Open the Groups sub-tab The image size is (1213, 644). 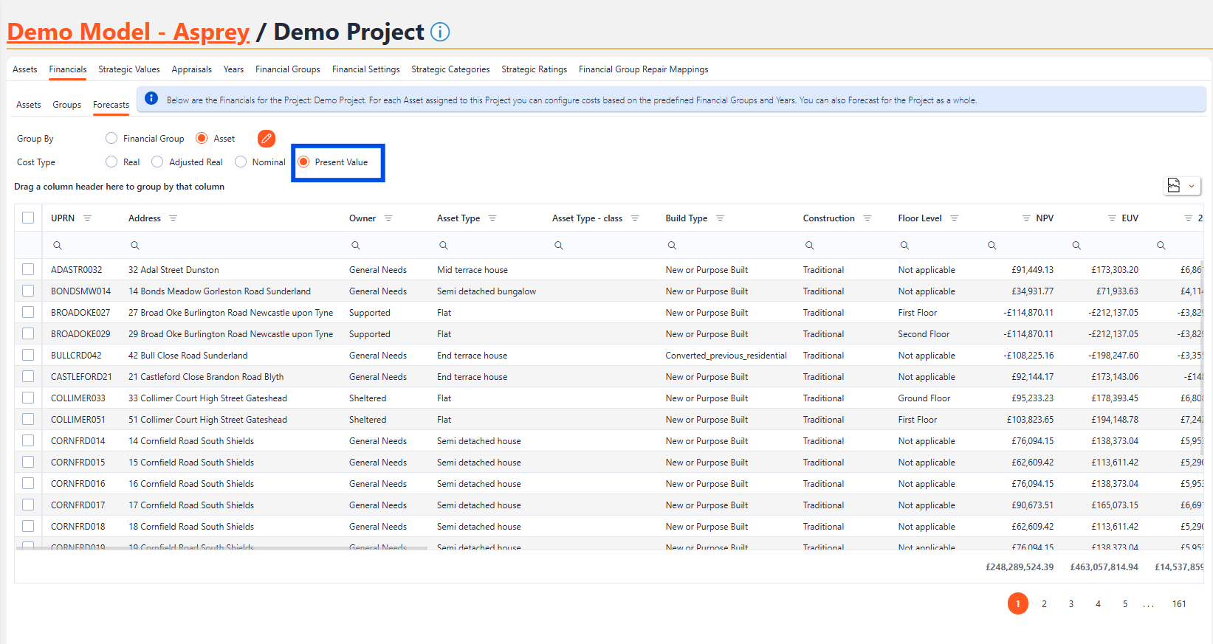[66, 105]
